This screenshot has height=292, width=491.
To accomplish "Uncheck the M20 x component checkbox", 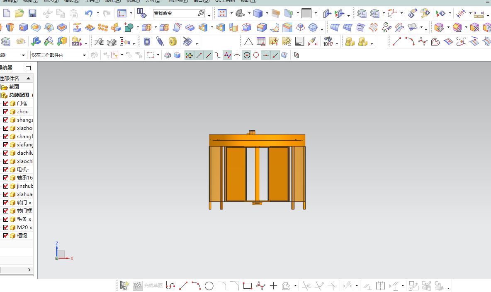I will (x=6, y=227).
